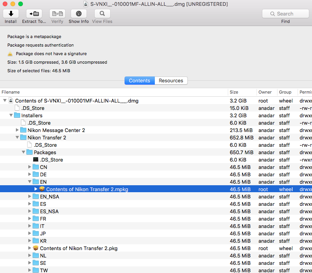Sort by the Group column header
312x273 pixels.
(x=287, y=92)
